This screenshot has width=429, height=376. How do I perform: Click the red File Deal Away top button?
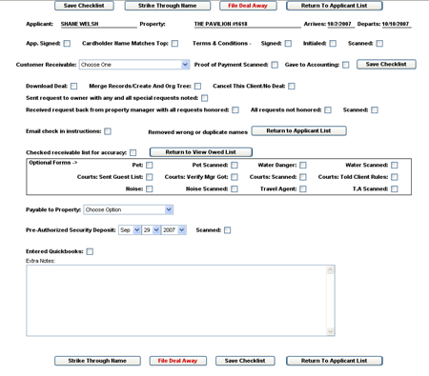pyautogui.click(x=248, y=6)
